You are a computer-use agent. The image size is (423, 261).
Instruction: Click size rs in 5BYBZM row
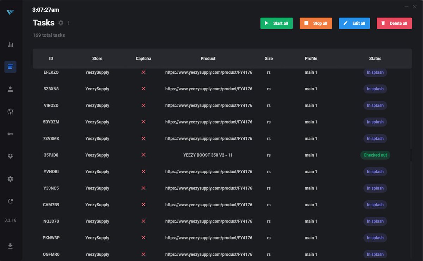tap(269, 122)
